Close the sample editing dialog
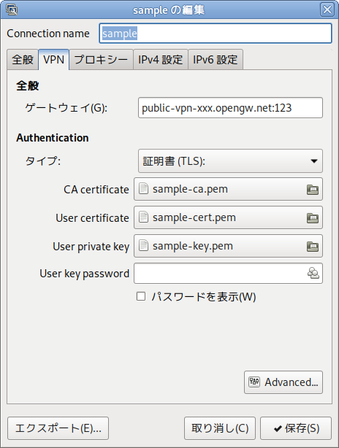This screenshot has height=448, width=339. pos(327,9)
